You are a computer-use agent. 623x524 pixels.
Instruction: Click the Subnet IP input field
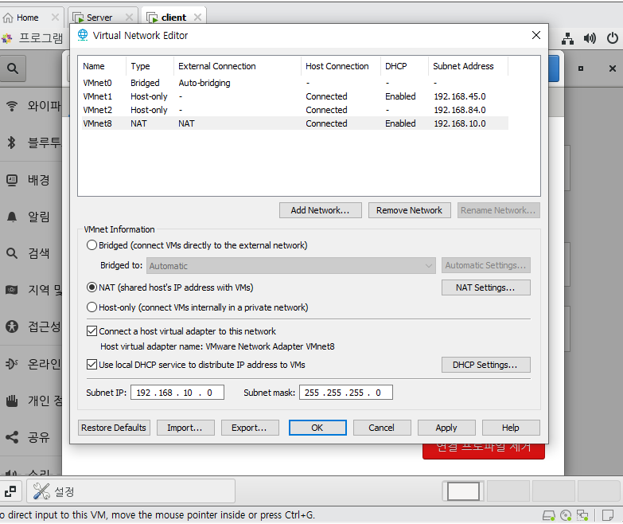click(x=177, y=393)
